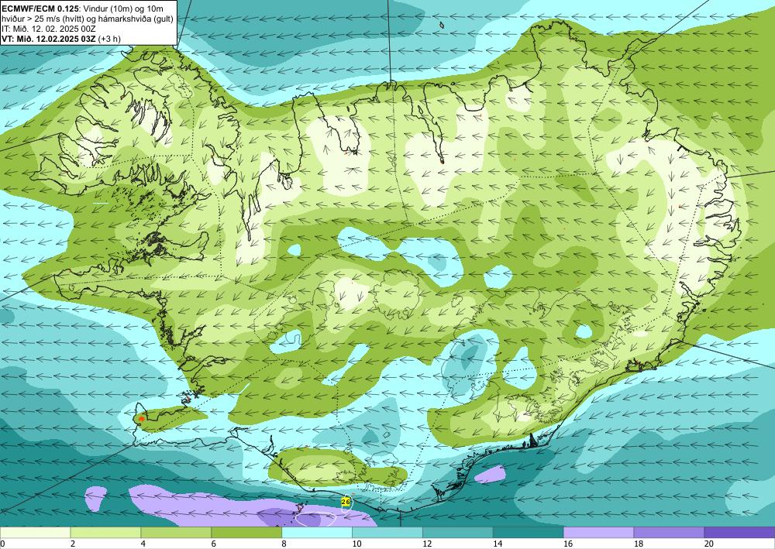Click the 'VT: Mið. 12.02.2025 03Z' line

tap(49, 39)
